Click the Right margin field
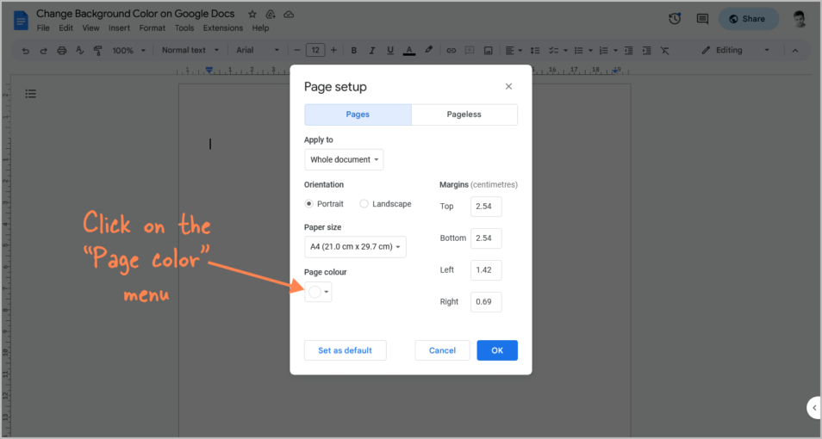This screenshot has height=439, width=822. click(486, 302)
